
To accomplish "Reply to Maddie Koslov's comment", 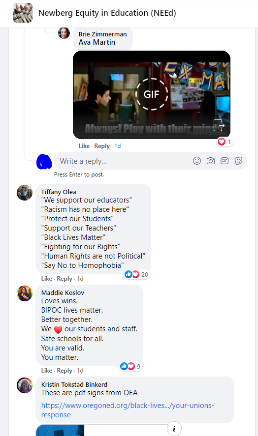I will click(x=64, y=371).
